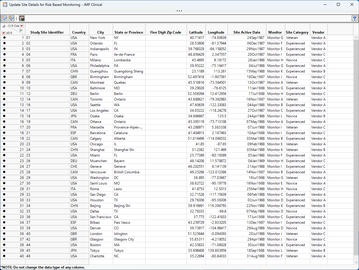Click the three-dots handle below title bar
The height and width of the screenshot is (270, 359).
click(x=179, y=11)
